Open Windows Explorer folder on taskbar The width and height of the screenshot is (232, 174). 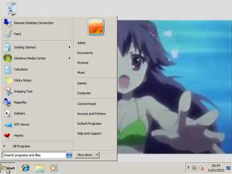(40, 168)
